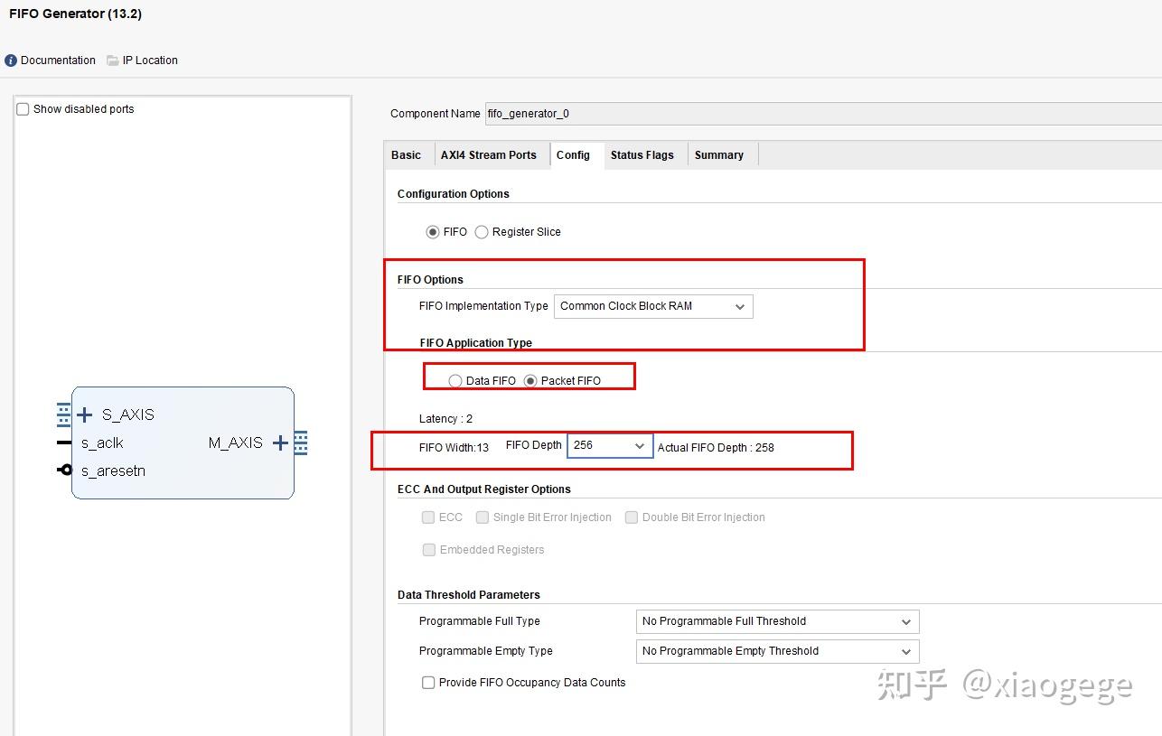Open the FIFO Depth dropdown

click(x=610, y=445)
